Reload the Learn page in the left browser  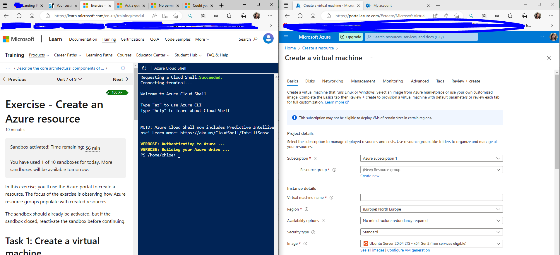[x=19, y=16]
